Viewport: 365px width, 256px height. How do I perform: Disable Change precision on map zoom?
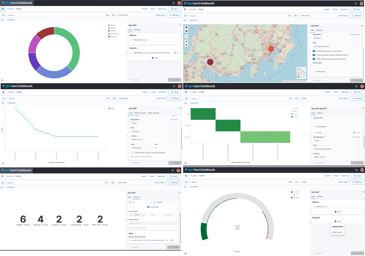click(x=314, y=51)
